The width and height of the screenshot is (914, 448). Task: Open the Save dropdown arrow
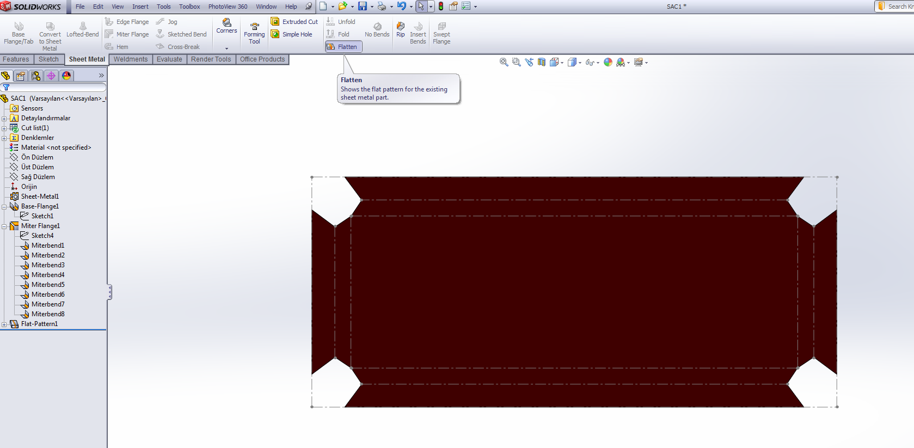point(372,7)
